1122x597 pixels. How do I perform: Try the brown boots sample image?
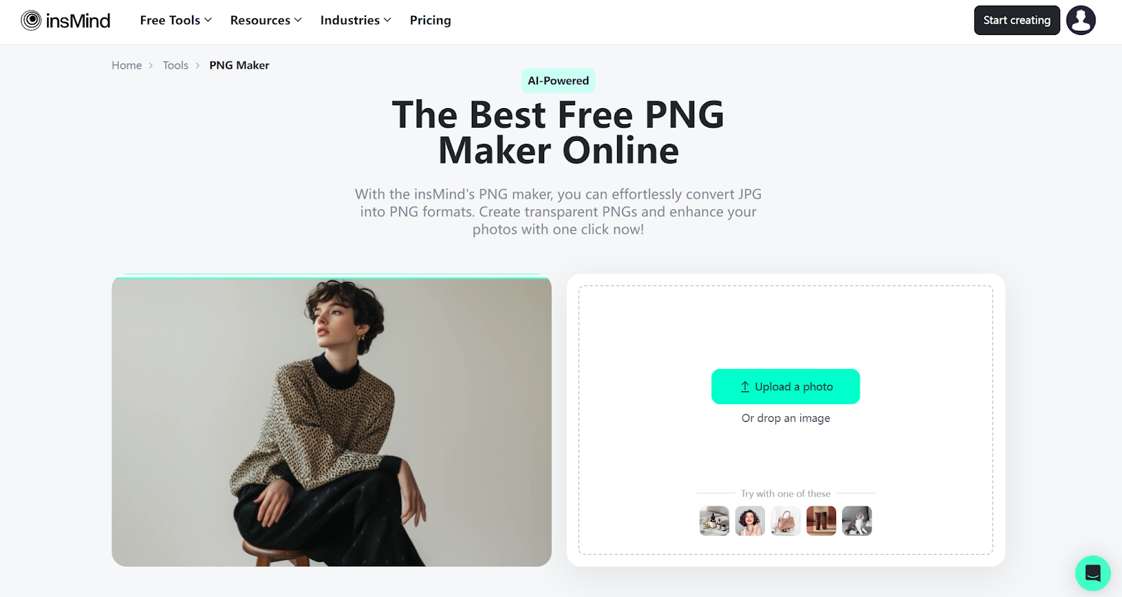click(821, 521)
